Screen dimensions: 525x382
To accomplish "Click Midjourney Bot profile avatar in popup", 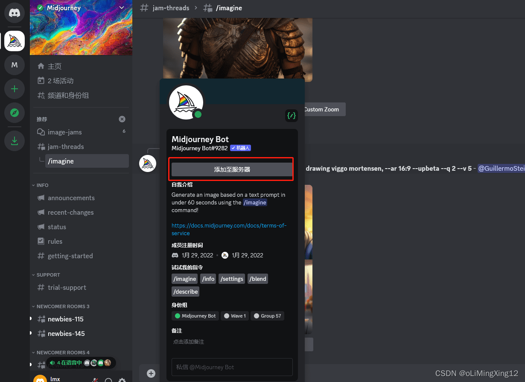I will tap(186, 102).
